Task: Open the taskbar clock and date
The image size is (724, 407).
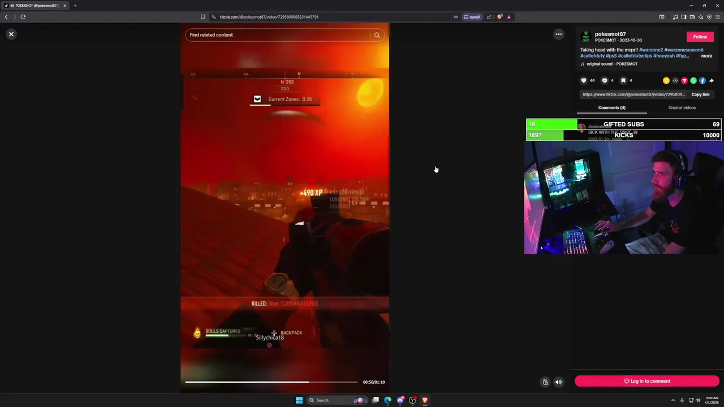Action: point(712,400)
